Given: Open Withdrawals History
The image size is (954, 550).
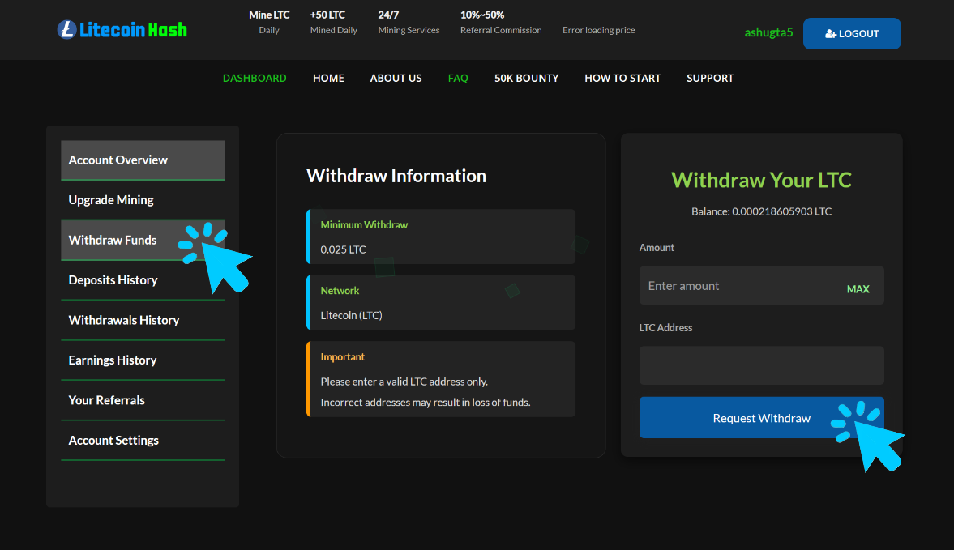Looking at the screenshot, I should [x=123, y=320].
